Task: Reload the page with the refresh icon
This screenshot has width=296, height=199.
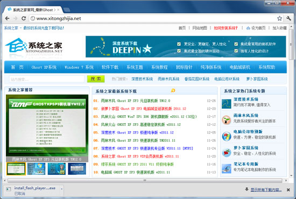Action: (24, 18)
